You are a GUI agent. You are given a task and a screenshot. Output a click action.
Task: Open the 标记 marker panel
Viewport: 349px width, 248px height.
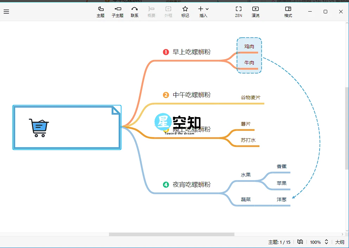(x=185, y=12)
